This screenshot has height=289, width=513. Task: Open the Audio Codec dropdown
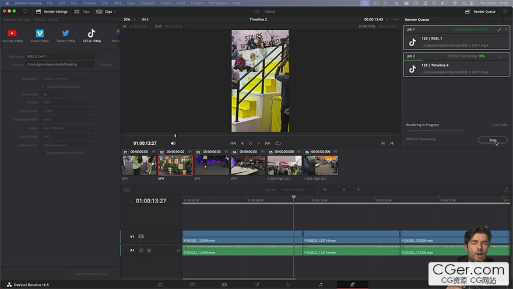click(x=66, y=137)
